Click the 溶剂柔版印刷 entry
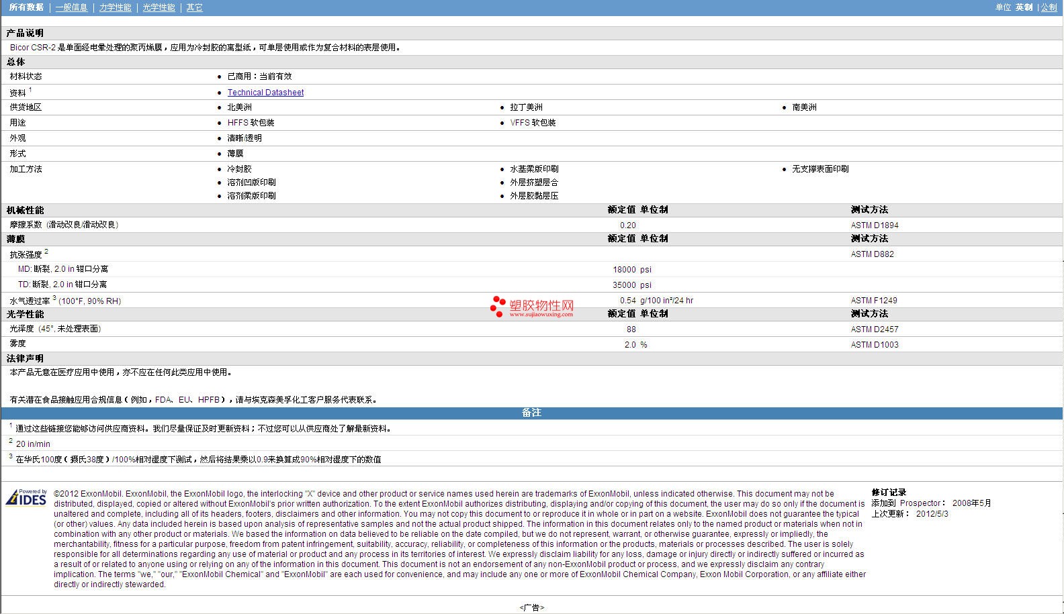Screen dimensions: 1064x614 coord(251,196)
